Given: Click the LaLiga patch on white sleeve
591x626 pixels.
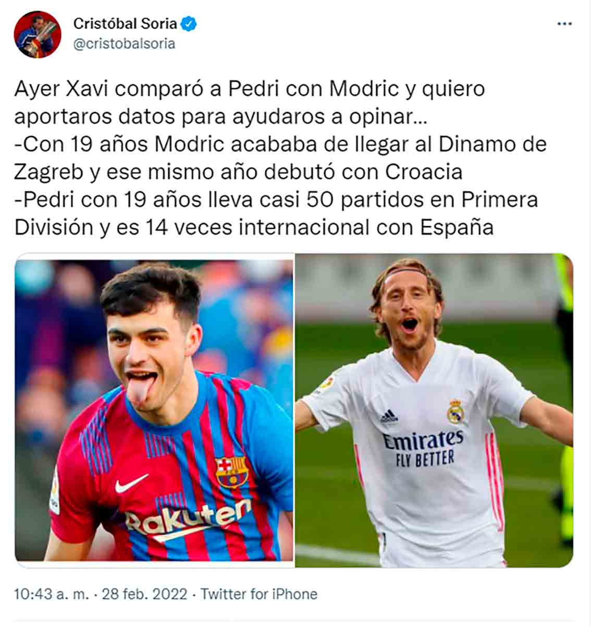Looking at the screenshot, I should click(326, 384).
